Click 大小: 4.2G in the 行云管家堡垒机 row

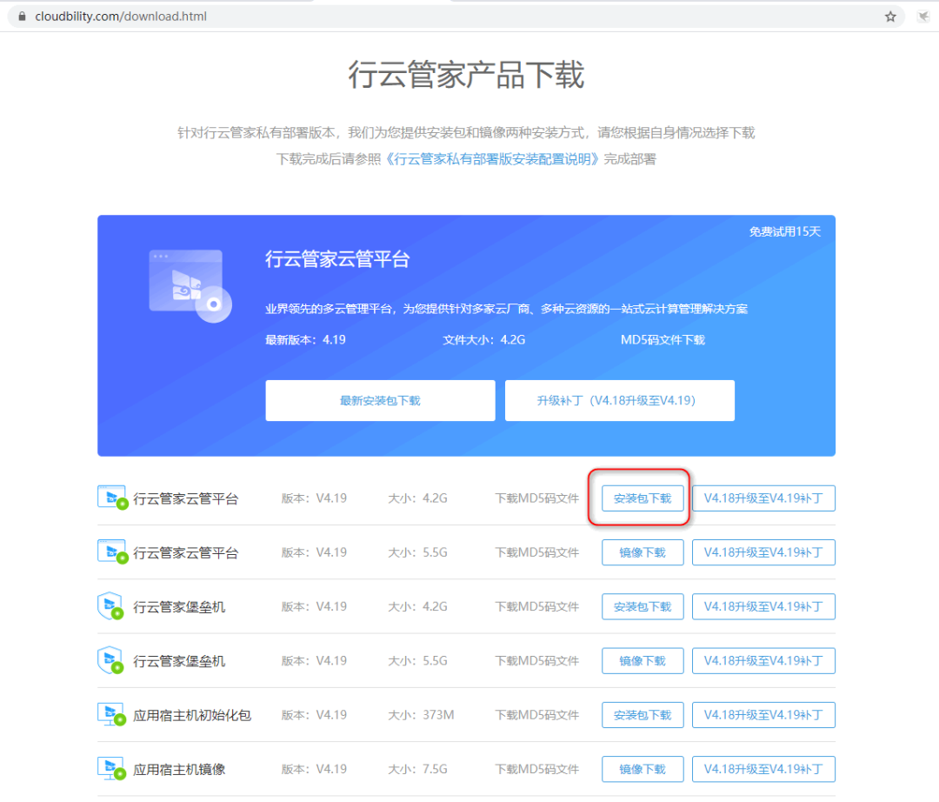[x=417, y=607]
